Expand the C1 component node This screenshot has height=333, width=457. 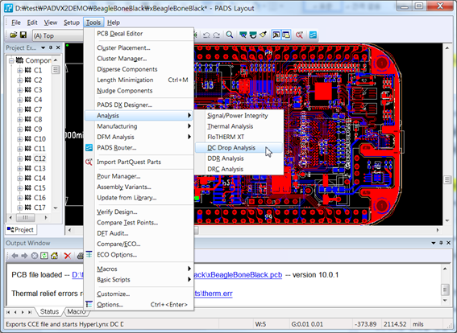19,71
